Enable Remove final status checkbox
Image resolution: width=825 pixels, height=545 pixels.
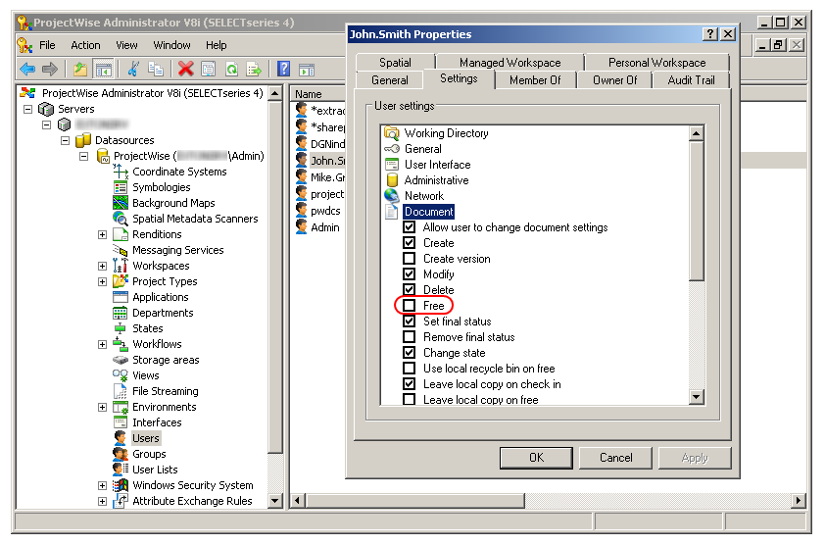[x=409, y=337]
